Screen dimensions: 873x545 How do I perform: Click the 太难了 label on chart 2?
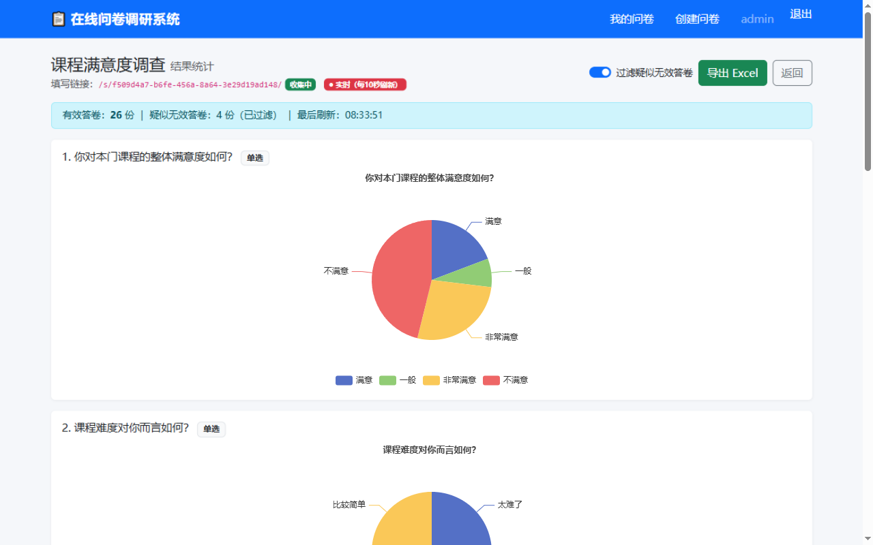510,505
